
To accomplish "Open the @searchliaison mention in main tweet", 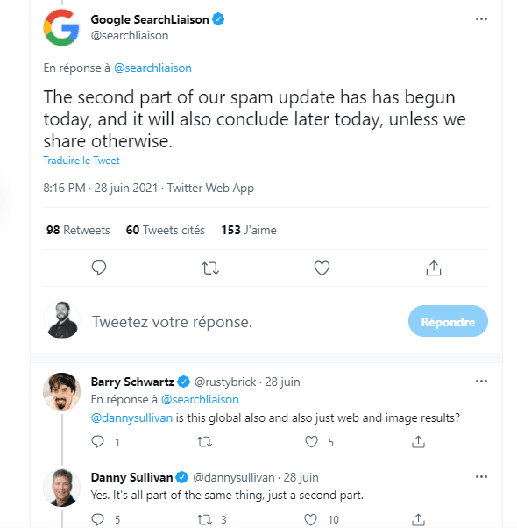I will point(152,68).
